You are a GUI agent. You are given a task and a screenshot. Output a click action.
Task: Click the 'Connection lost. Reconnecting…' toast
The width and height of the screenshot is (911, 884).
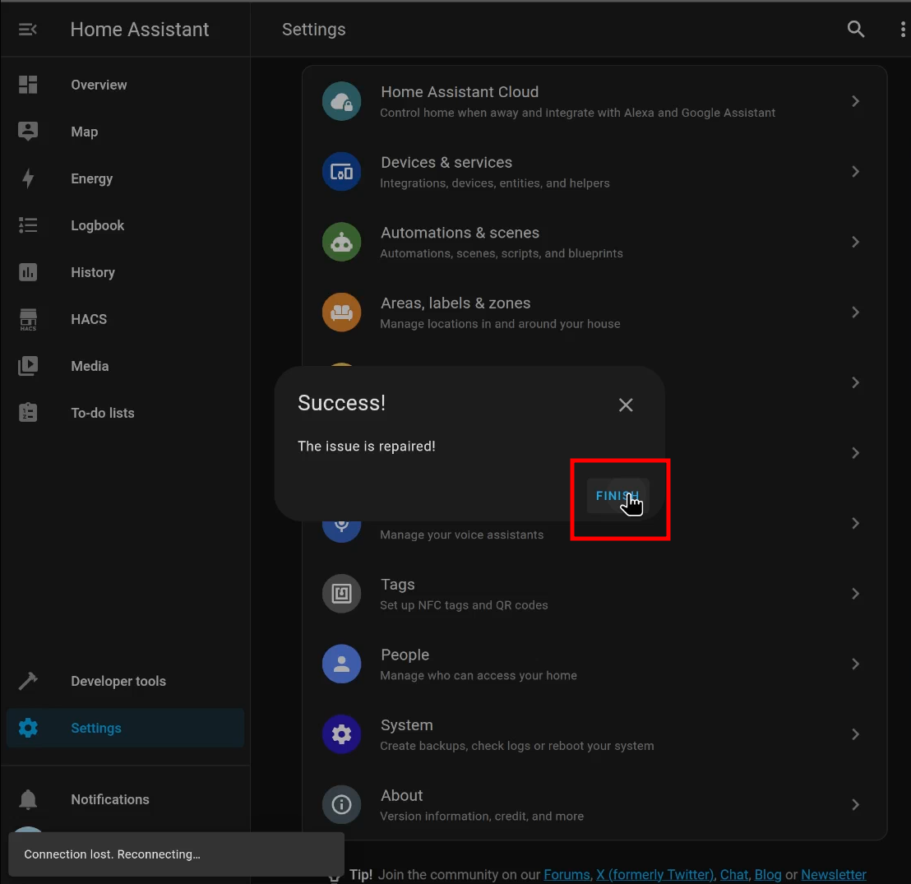pos(176,854)
